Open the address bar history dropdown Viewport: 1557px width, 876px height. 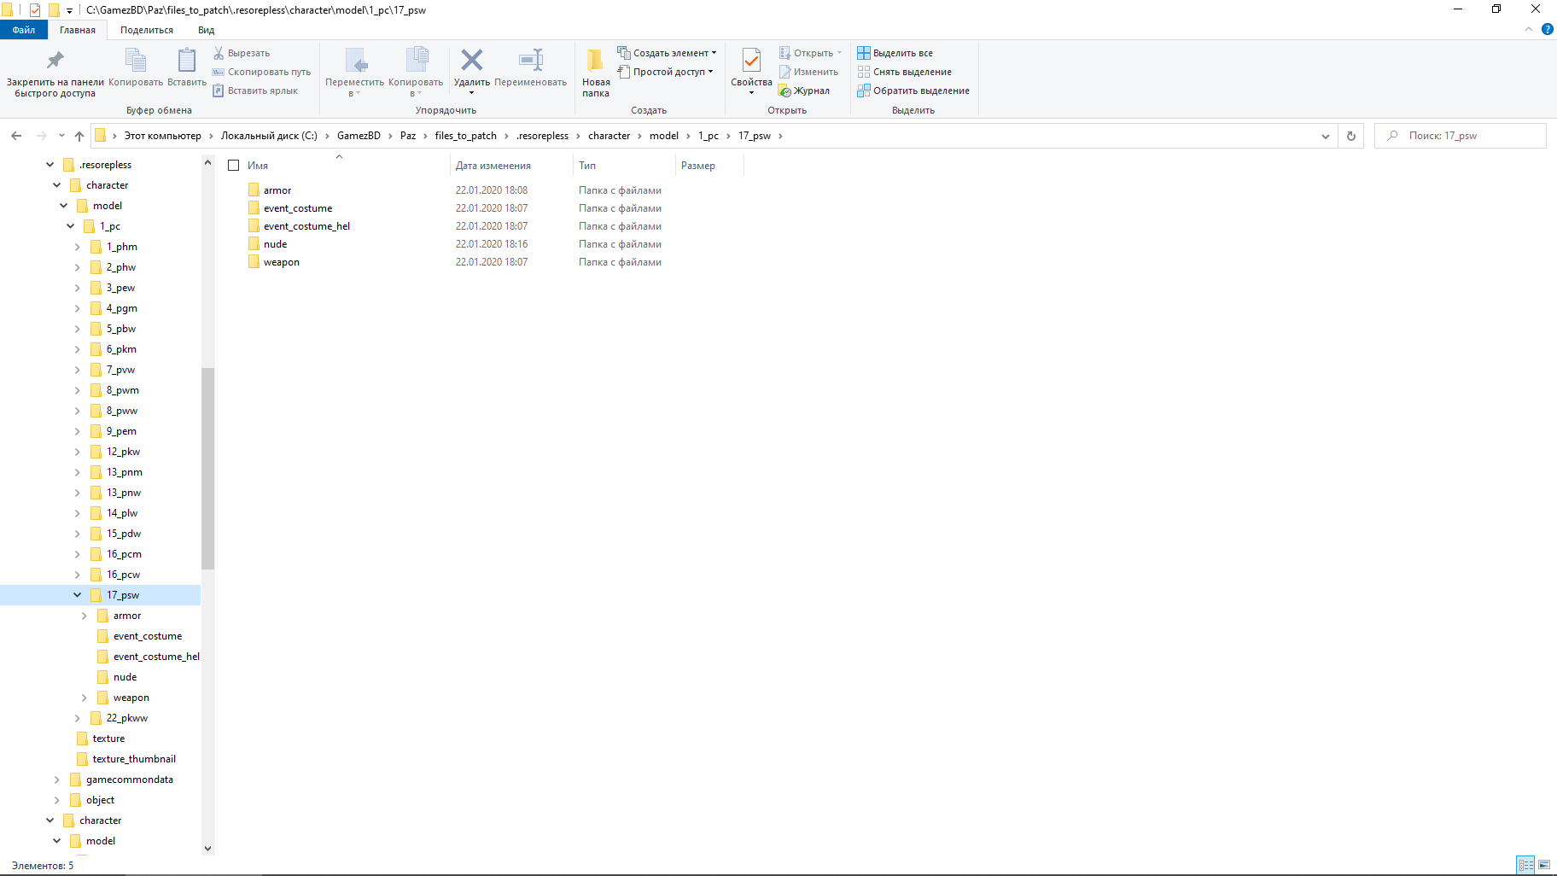pos(1325,136)
